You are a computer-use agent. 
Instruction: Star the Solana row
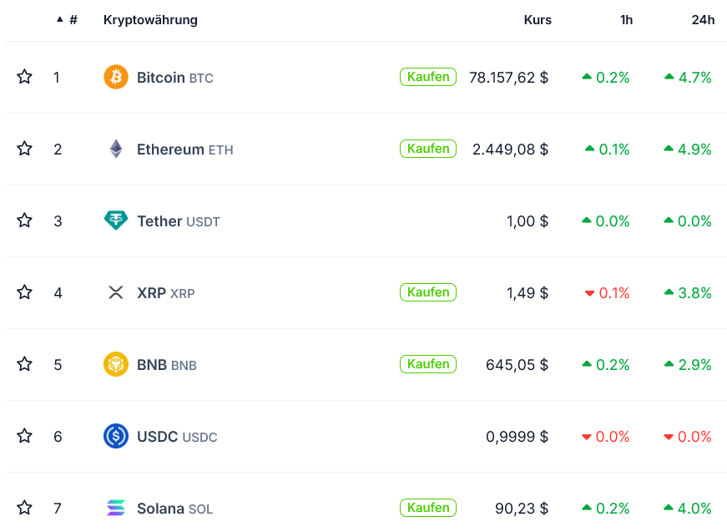click(x=25, y=508)
